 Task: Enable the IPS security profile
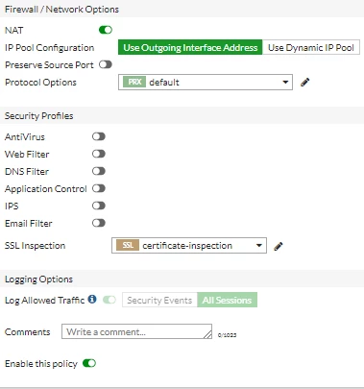[99, 206]
